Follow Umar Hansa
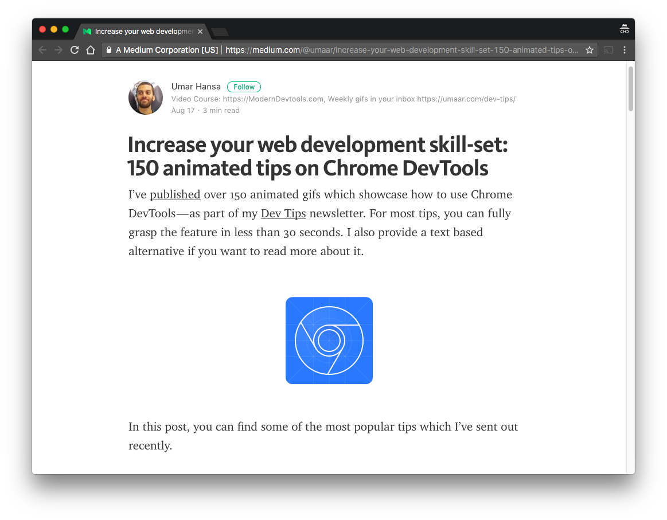 click(x=244, y=87)
